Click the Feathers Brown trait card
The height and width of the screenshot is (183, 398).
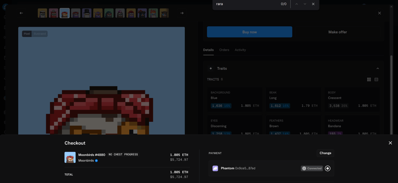(293, 125)
